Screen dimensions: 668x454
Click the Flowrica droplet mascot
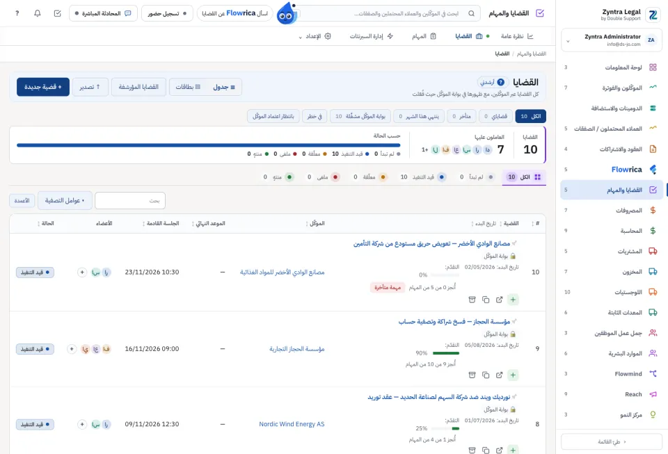(x=287, y=14)
